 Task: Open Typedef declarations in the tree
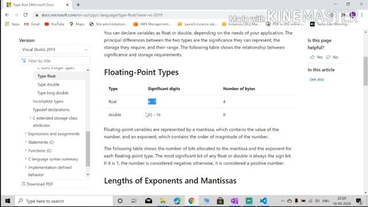coord(51,110)
